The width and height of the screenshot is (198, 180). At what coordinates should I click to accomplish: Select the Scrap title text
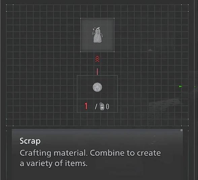coord(30,141)
